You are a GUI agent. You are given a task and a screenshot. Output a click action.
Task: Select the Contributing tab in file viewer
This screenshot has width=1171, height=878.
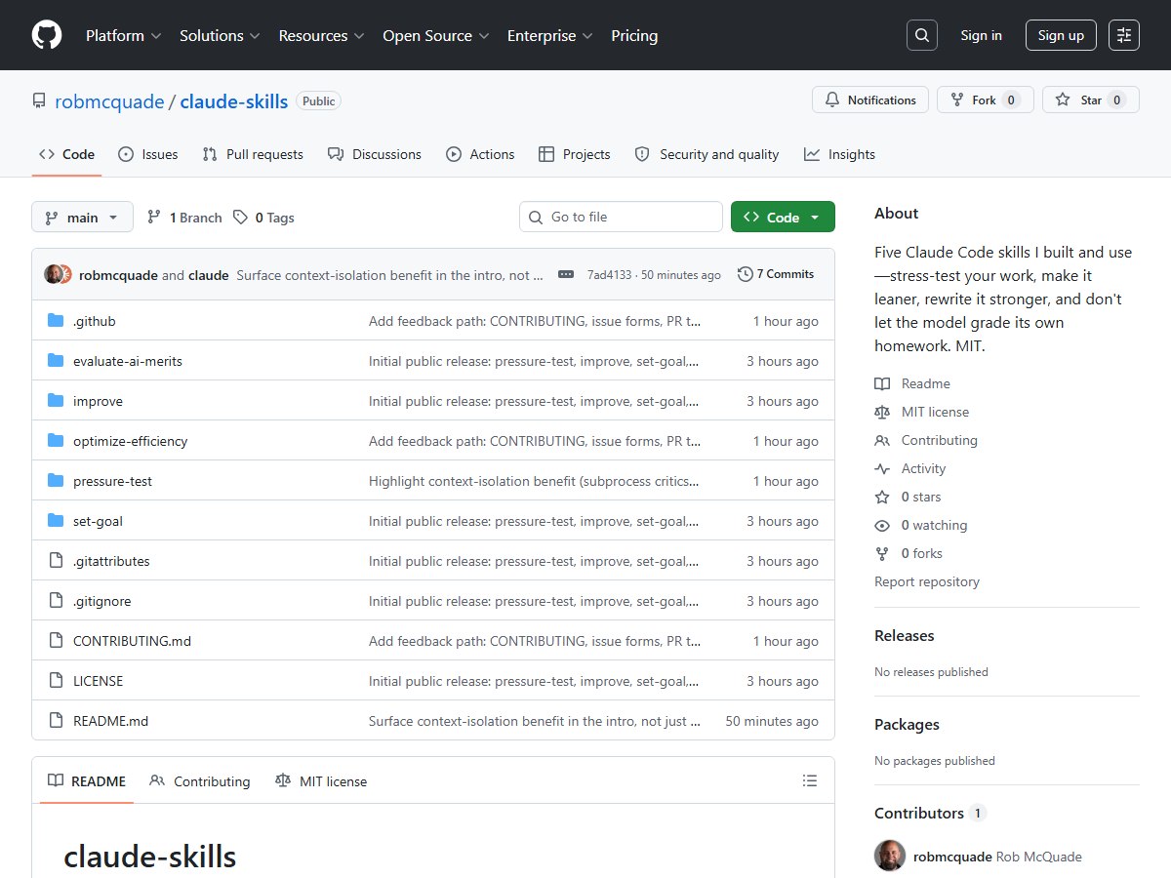(200, 781)
